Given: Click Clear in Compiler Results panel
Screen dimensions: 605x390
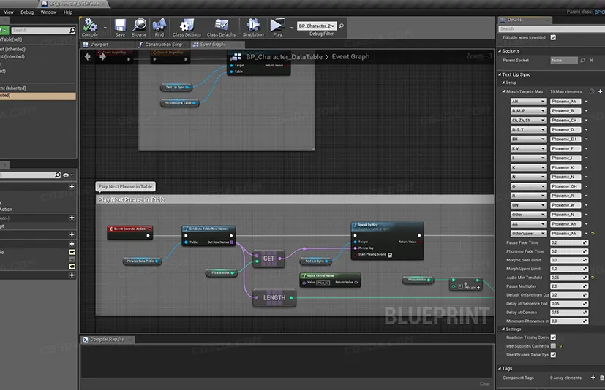Looking at the screenshot, I should pyautogui.click(x=485, y=384).
